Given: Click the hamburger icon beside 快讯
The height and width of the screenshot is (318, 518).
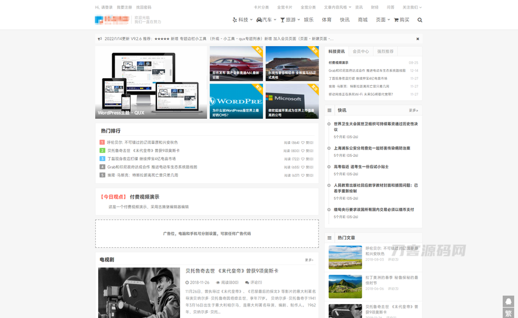Looking at the screenshot, I should 330,110.
